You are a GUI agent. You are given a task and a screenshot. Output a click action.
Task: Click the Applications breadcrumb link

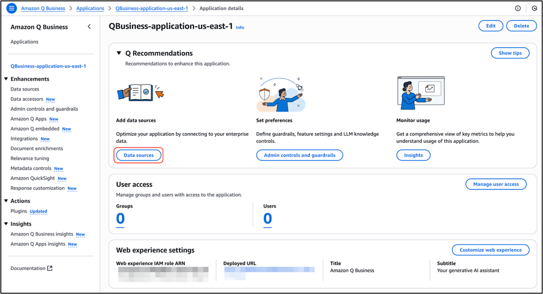(90, 8)
